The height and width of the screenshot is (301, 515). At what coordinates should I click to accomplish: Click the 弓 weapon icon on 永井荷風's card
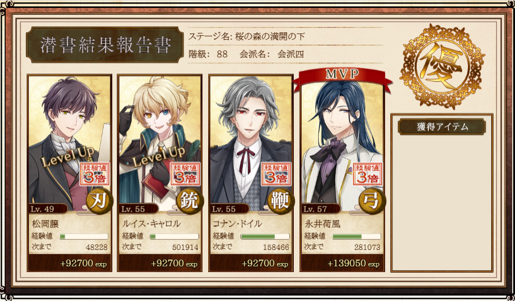click(x=372, y=201)
